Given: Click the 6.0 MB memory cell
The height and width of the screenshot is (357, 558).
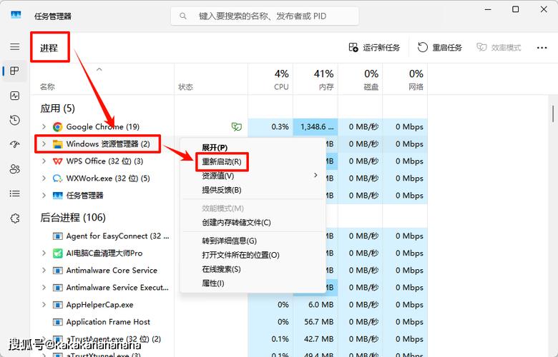Looking at the screenshot, I should point(315,305).
